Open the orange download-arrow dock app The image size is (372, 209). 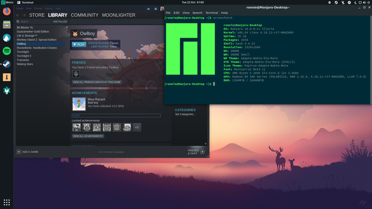pyautogui.click(x=7, y=77)
